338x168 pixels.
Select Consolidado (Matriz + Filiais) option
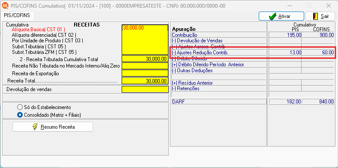(20, 115)
